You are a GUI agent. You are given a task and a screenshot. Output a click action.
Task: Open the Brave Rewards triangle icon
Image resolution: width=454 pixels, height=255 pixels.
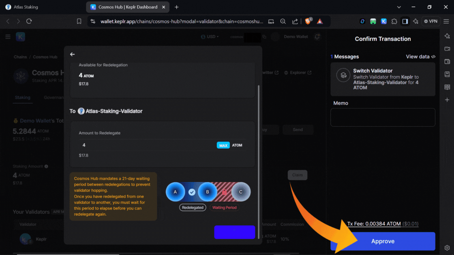(x=320, y=21)
